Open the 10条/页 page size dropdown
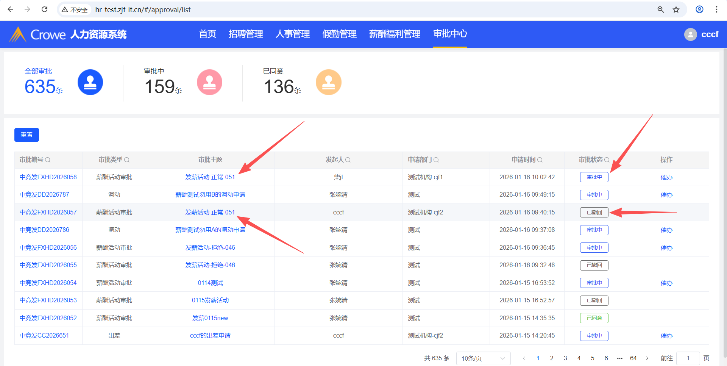 [483, 358]
